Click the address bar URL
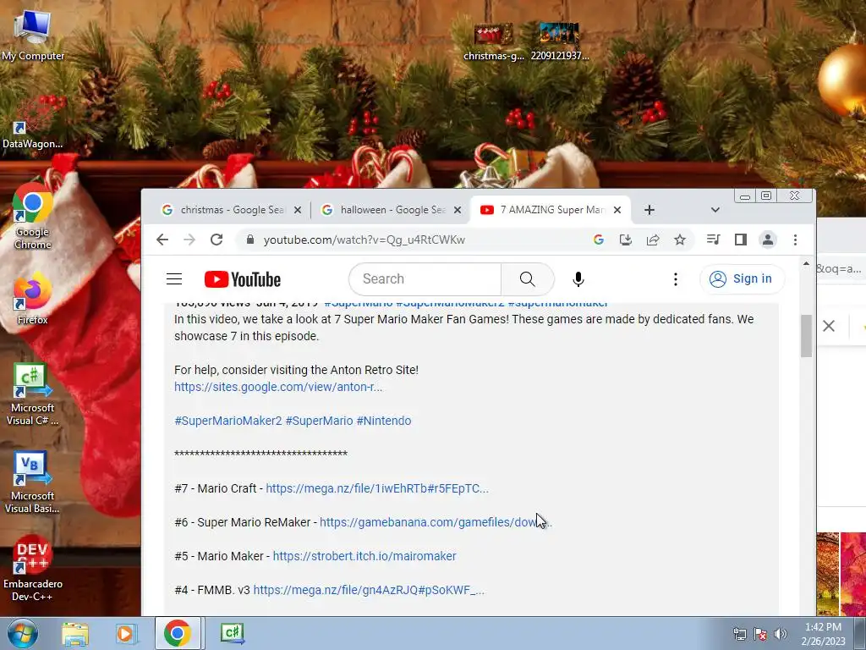 pos(364,240)
